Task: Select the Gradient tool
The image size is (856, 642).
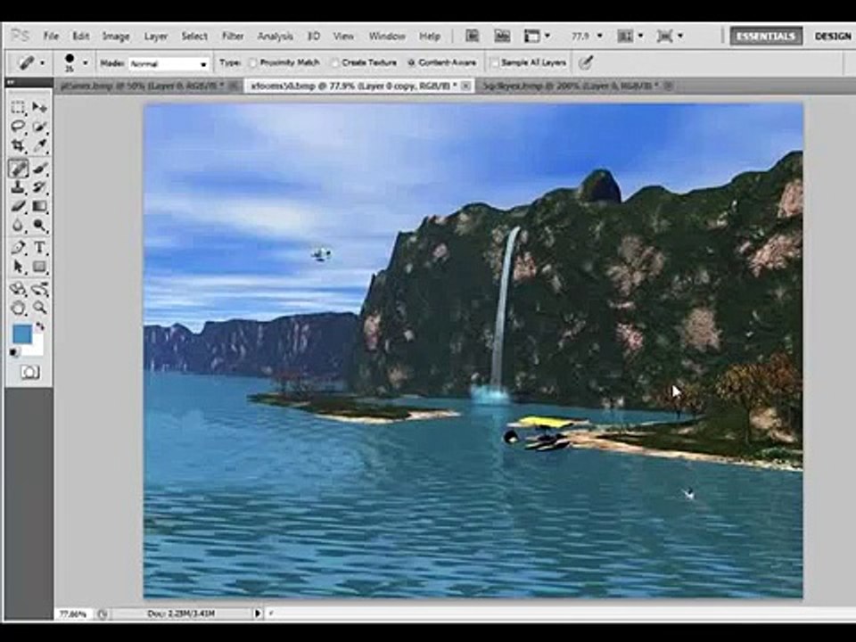Action: 39,206
